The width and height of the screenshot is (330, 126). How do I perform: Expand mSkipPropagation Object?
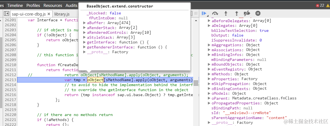tap(209, 84)
